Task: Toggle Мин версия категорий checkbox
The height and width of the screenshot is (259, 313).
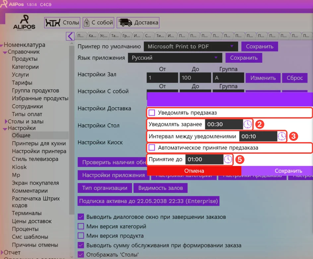Action: pyautogui.click(x=81, y=226)
